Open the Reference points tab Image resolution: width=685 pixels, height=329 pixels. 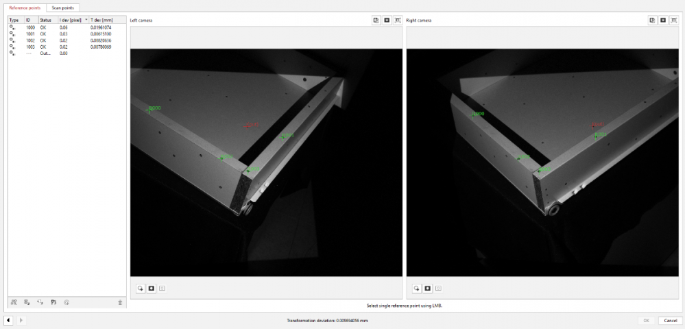click(25, 8)
